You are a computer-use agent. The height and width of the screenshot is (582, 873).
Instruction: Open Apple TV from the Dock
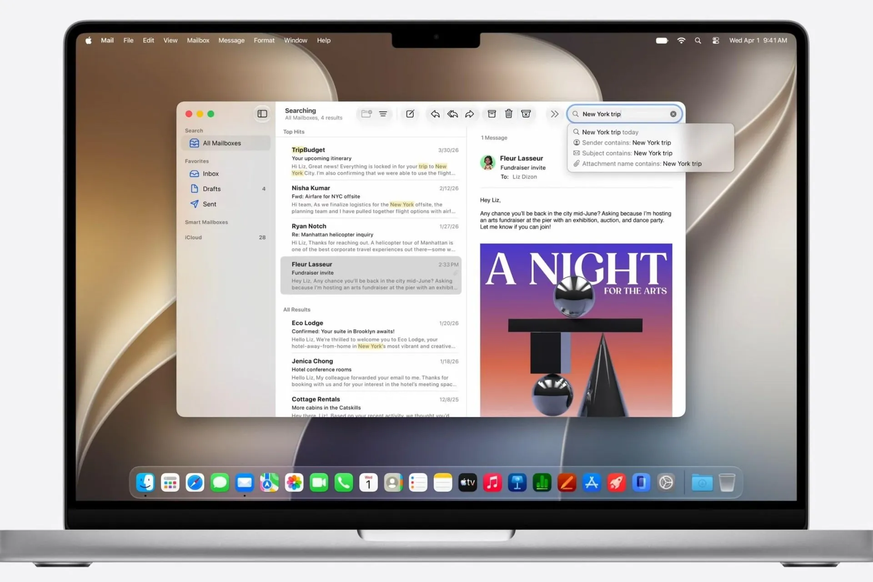[467, 482]
